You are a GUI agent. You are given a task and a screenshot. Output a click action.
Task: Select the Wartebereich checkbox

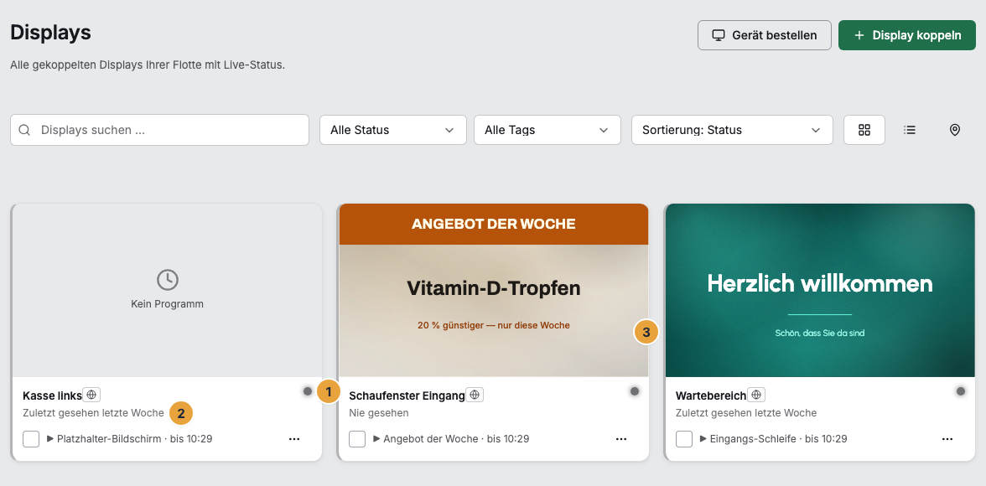click(684, 439)
